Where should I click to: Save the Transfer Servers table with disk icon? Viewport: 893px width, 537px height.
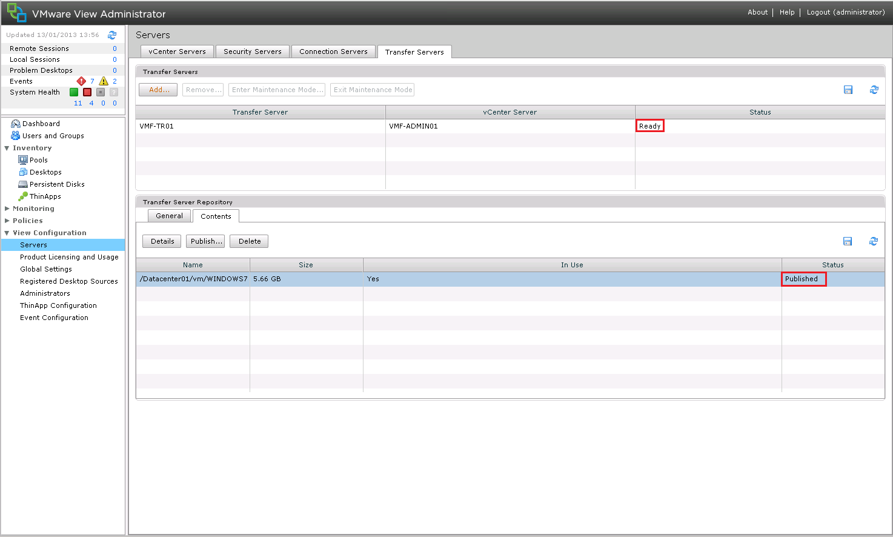[848, 90]
